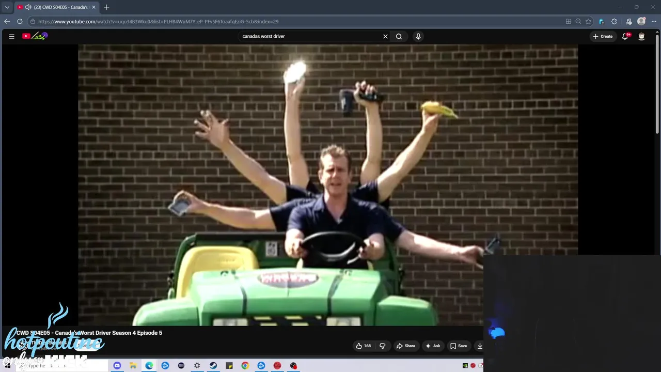
Task: Open the YouTube account avatar menu
Action: point(641,36)
